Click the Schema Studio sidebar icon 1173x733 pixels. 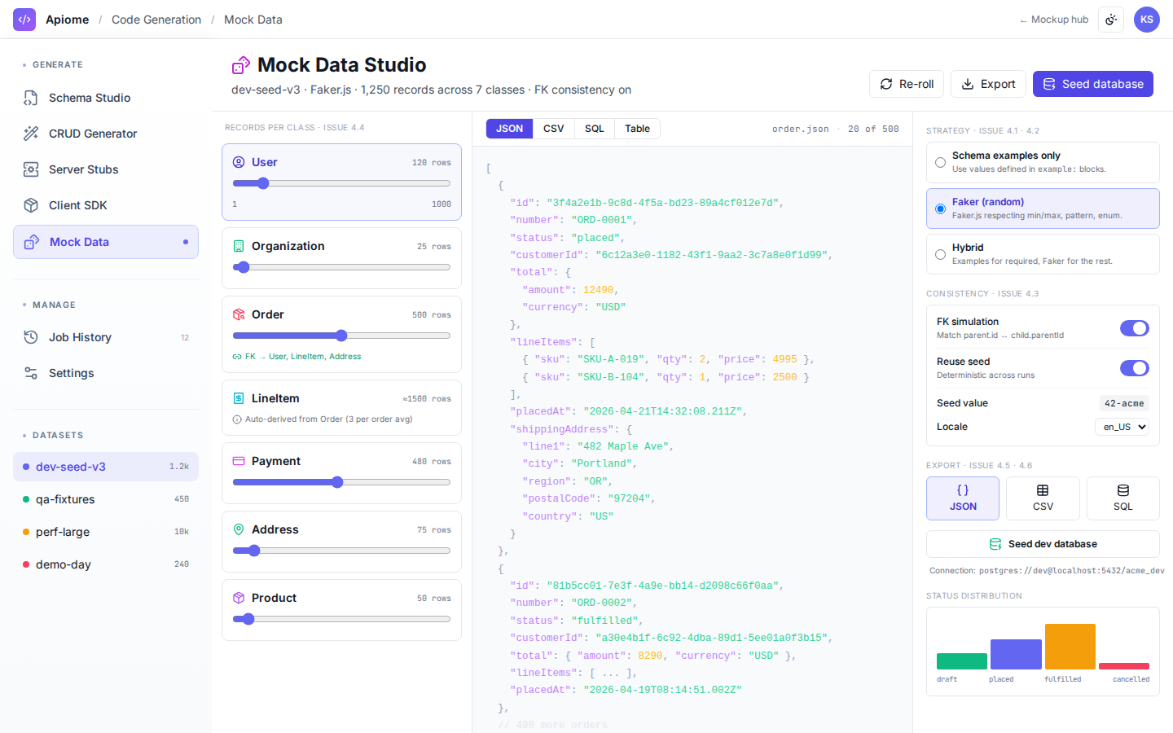pyautogui.click(x=31, y=98)
